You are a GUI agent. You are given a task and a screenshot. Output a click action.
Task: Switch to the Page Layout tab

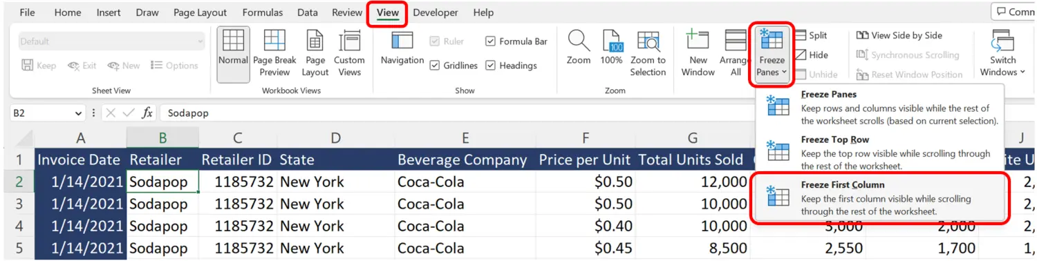click(200, 12)
